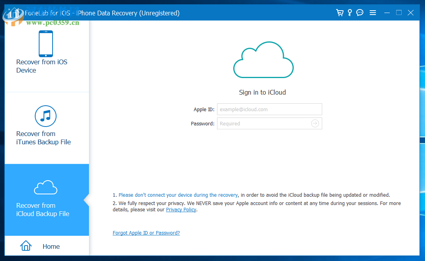425x261 pixels.
Task: Focus the Apple ID input field
Action: click(x=269, y=109)
